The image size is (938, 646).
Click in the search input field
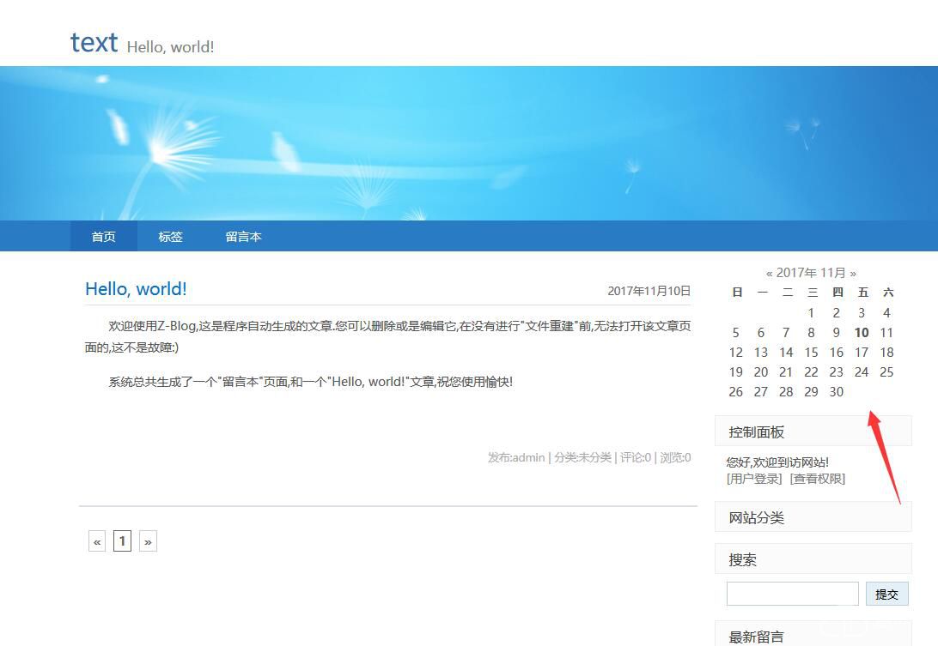tap(792, 594)
